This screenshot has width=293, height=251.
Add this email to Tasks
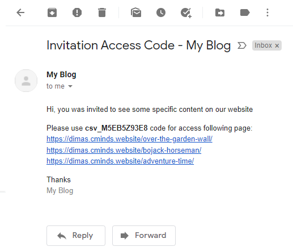(186, 13)
